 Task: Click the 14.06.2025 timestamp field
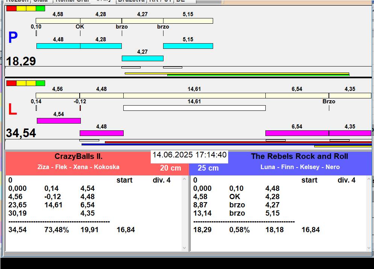189,155
